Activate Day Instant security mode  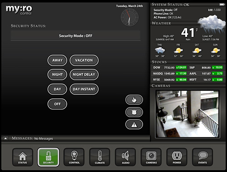pos(84,89)
